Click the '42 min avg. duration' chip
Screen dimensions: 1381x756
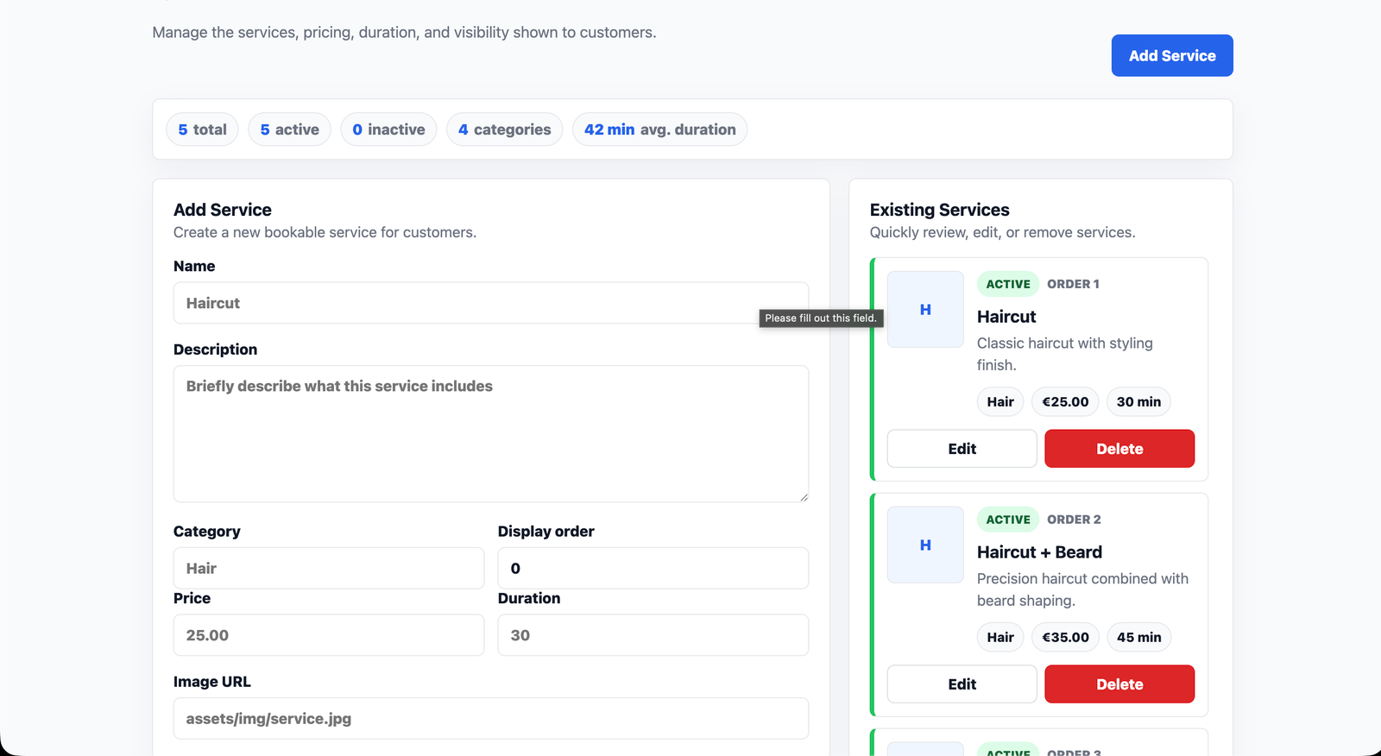tap(659, 129)
